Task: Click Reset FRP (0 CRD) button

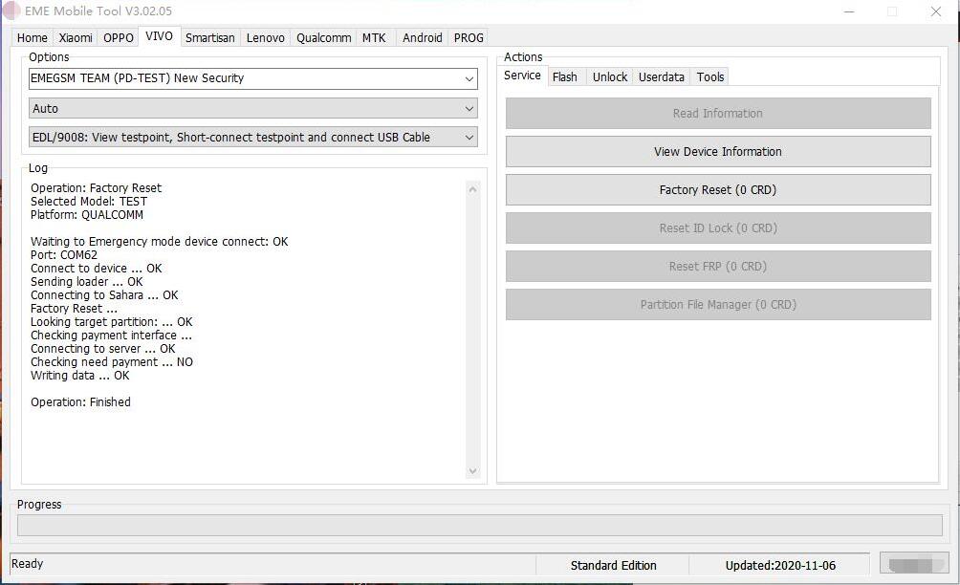Action: coord(718,266)
